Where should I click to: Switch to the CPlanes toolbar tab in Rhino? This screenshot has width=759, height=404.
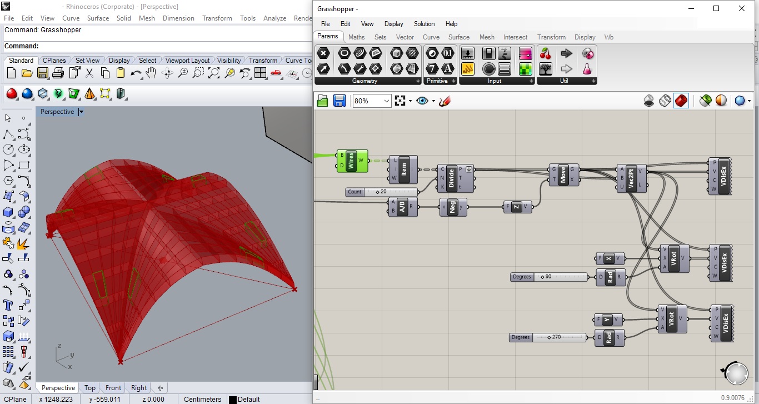pyautogui.click(x=54, y=61)
